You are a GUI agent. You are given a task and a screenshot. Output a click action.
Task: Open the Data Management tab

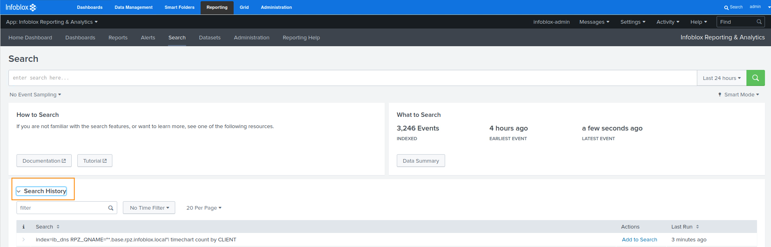pyautogui.click(x=134, y=8)
